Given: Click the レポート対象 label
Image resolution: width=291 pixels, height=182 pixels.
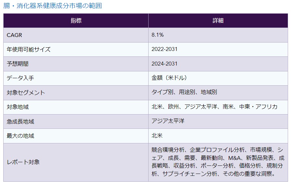Looking at the screenshot, I should click(x=23, y=162).
